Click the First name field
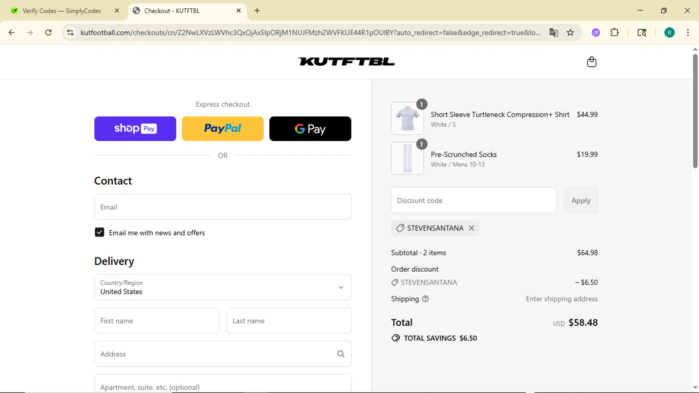 tap(157, 321)
